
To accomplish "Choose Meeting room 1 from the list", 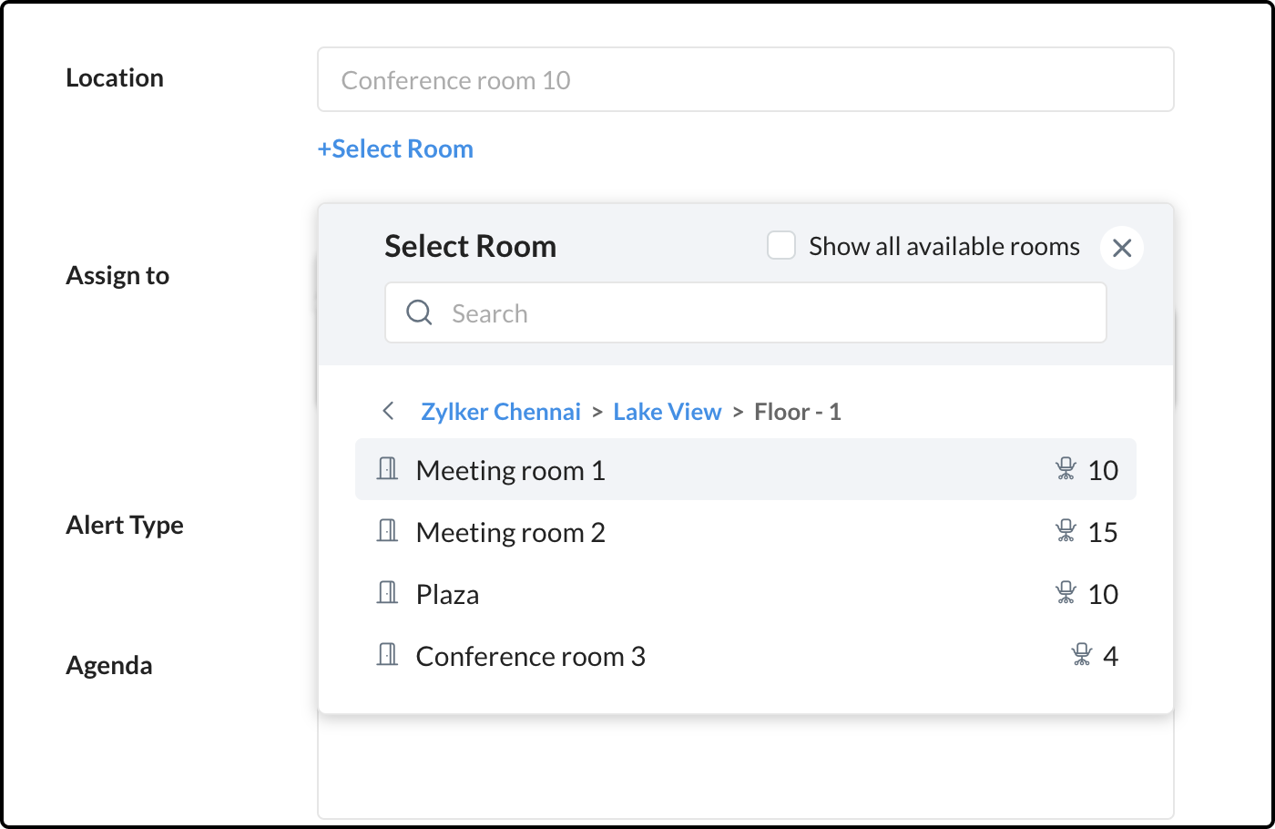I will click(510, 470).
